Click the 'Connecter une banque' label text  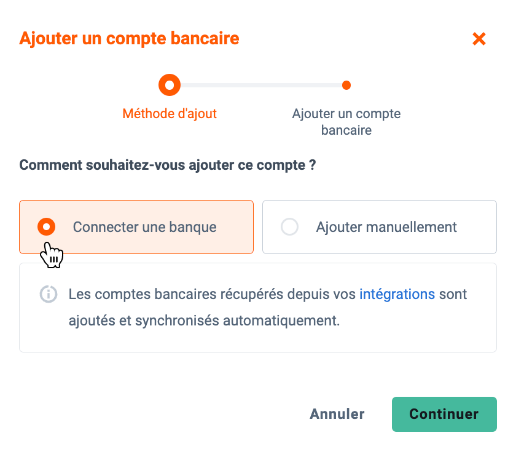point(145,227)
